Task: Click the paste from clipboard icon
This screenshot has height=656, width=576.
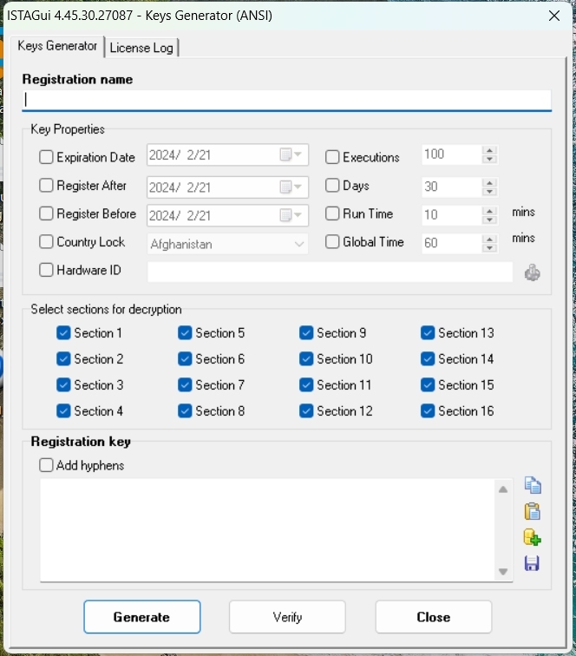Action: click(x=533, y=511)
